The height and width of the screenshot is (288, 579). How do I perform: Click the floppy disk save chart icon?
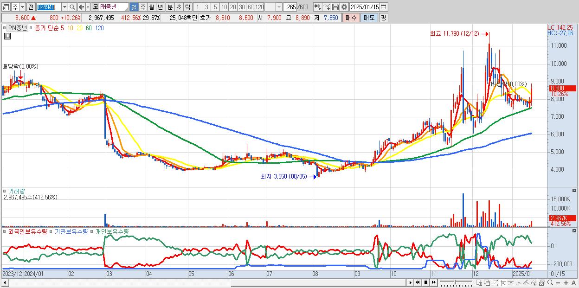click(335, 7)
